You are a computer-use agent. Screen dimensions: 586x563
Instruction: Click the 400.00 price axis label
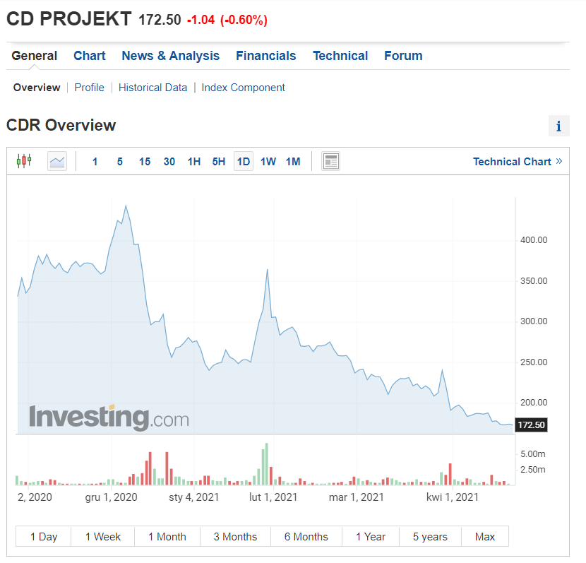click(x=534, y=240)
